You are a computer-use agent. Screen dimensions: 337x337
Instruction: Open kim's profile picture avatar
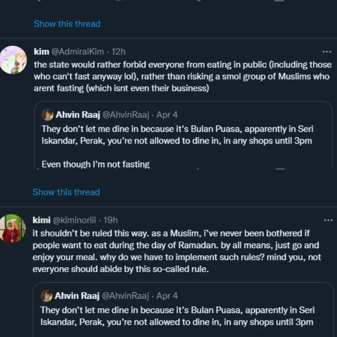click(x=13, y=60)
